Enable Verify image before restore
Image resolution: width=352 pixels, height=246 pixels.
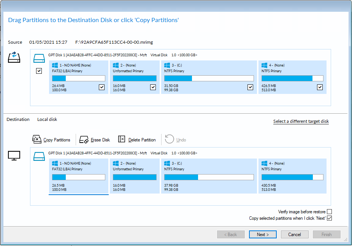(330, 212)
